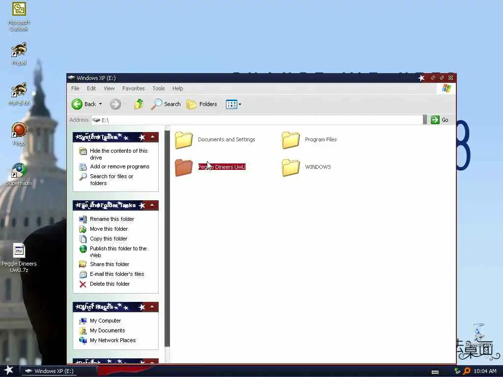Click E-mail this folder's files
This screenshot has width=503, height=377.
click(117, 274)
